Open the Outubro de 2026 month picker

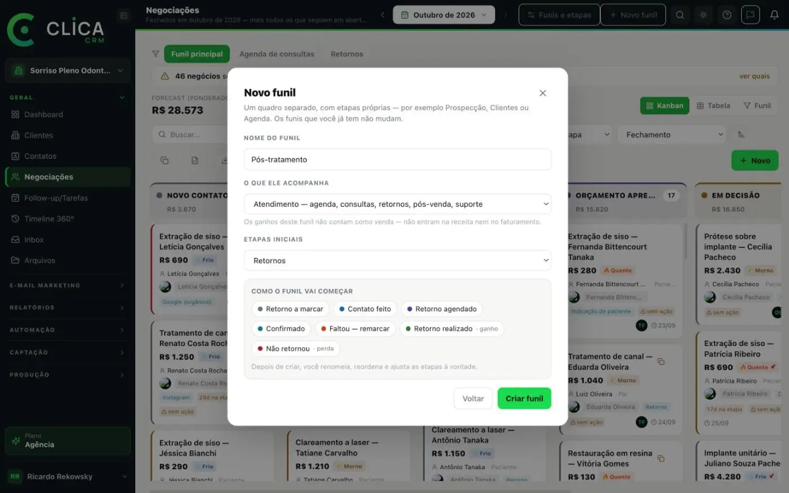(x=444, y=15)
